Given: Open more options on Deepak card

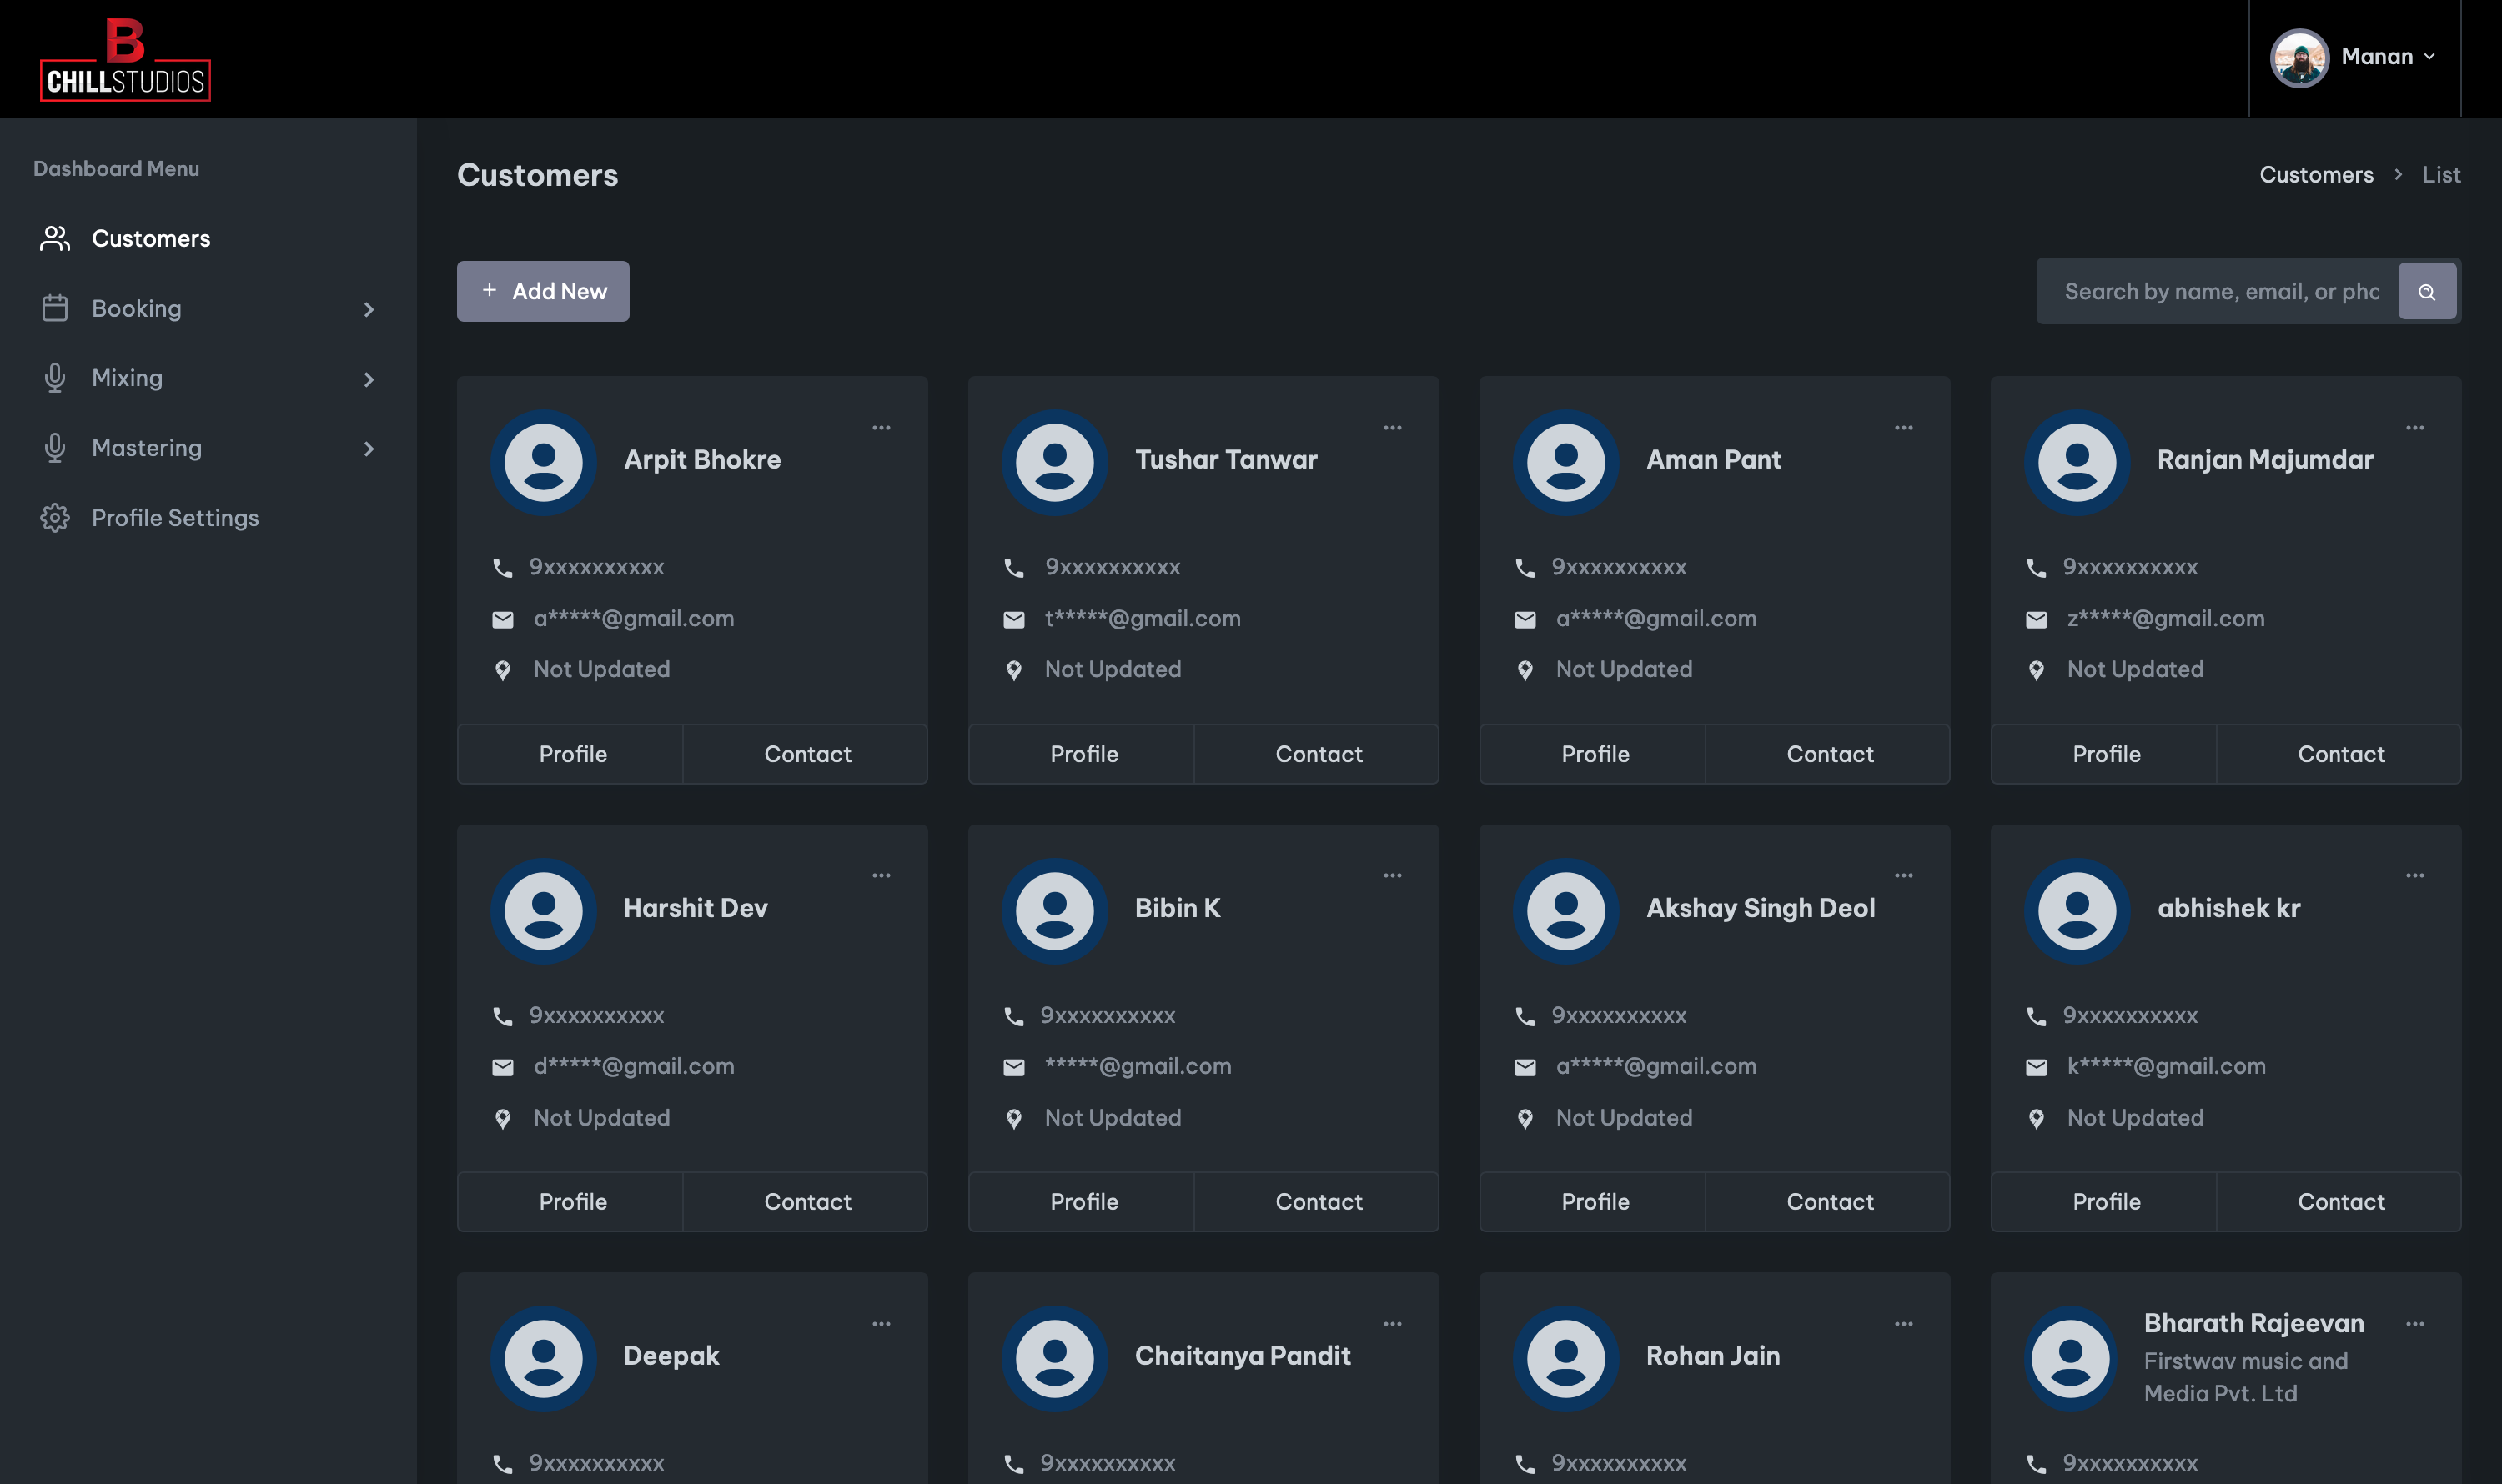Looking at the screenshot, I should tap(882, 1324).
